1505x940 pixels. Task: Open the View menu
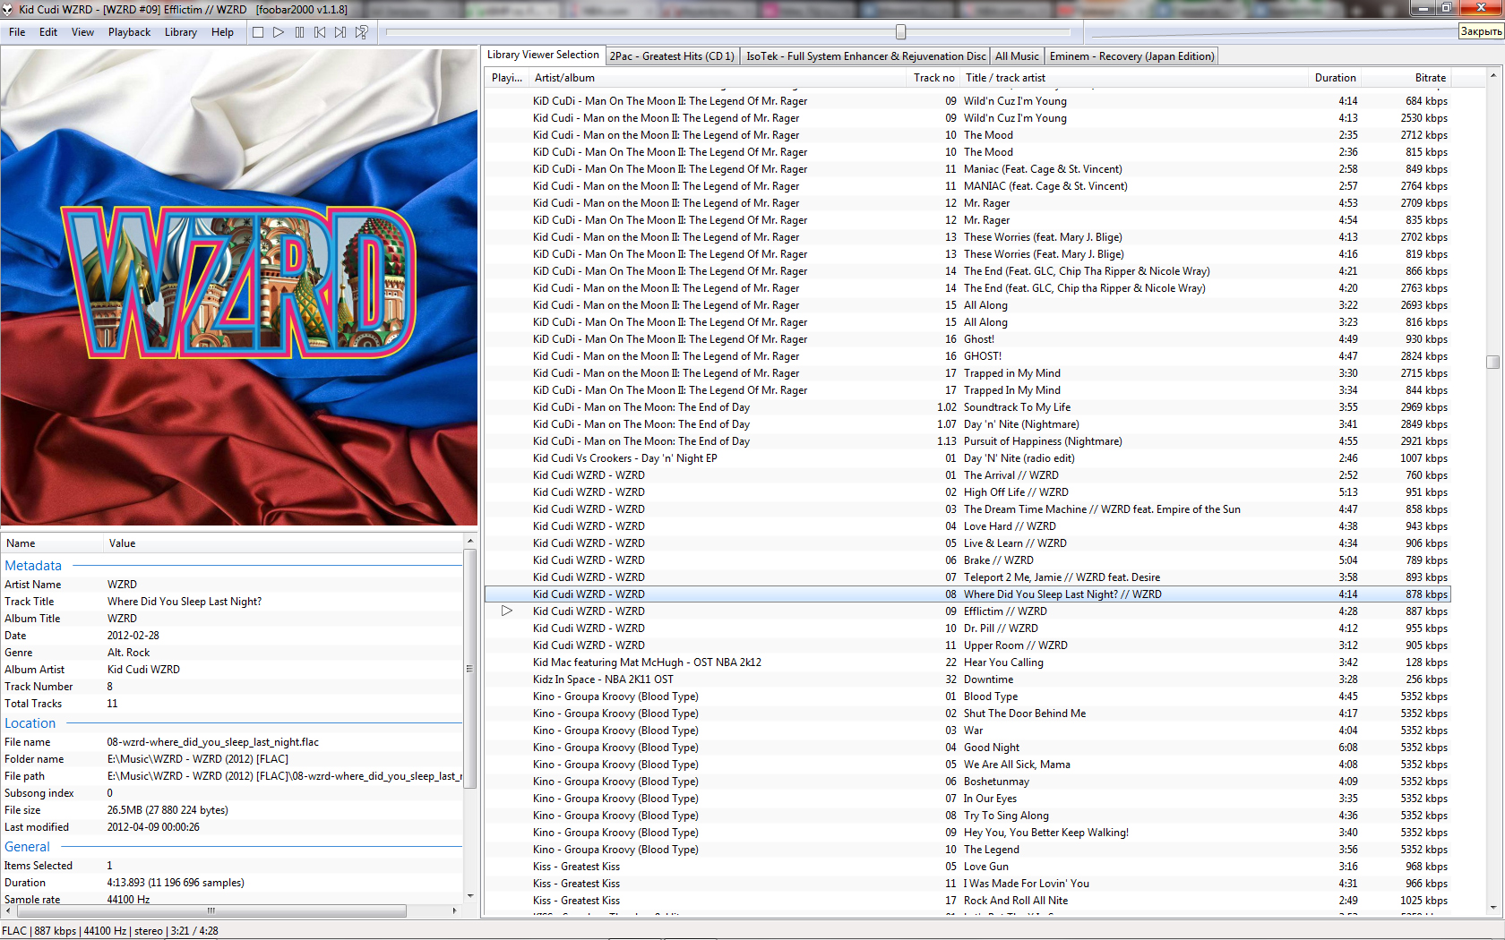pyautogui.click(x=82, y=32)
